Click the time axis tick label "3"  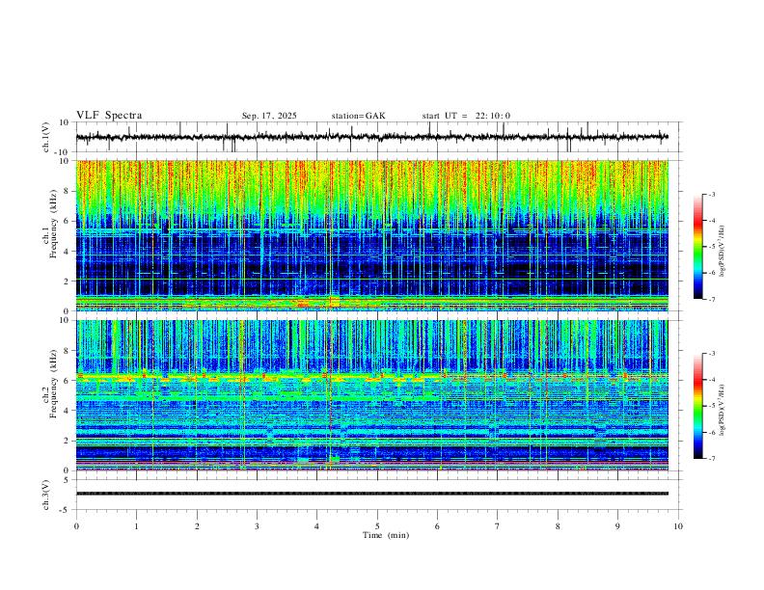point(257,526)
